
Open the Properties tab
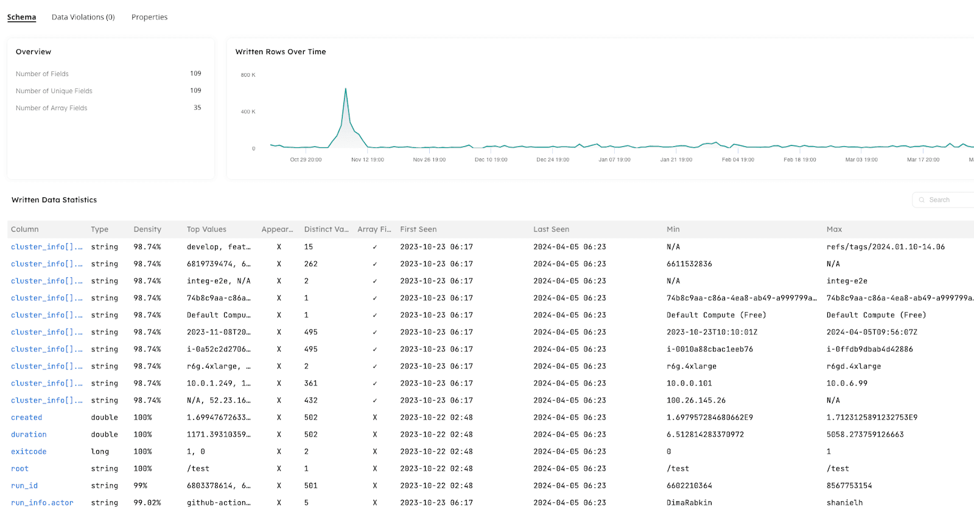click(149, 17)
